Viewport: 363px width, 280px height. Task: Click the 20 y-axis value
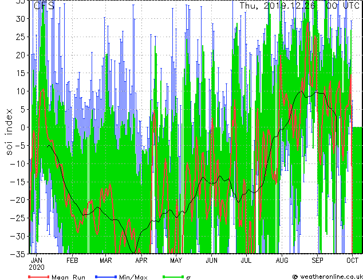[x=21, y=55]
